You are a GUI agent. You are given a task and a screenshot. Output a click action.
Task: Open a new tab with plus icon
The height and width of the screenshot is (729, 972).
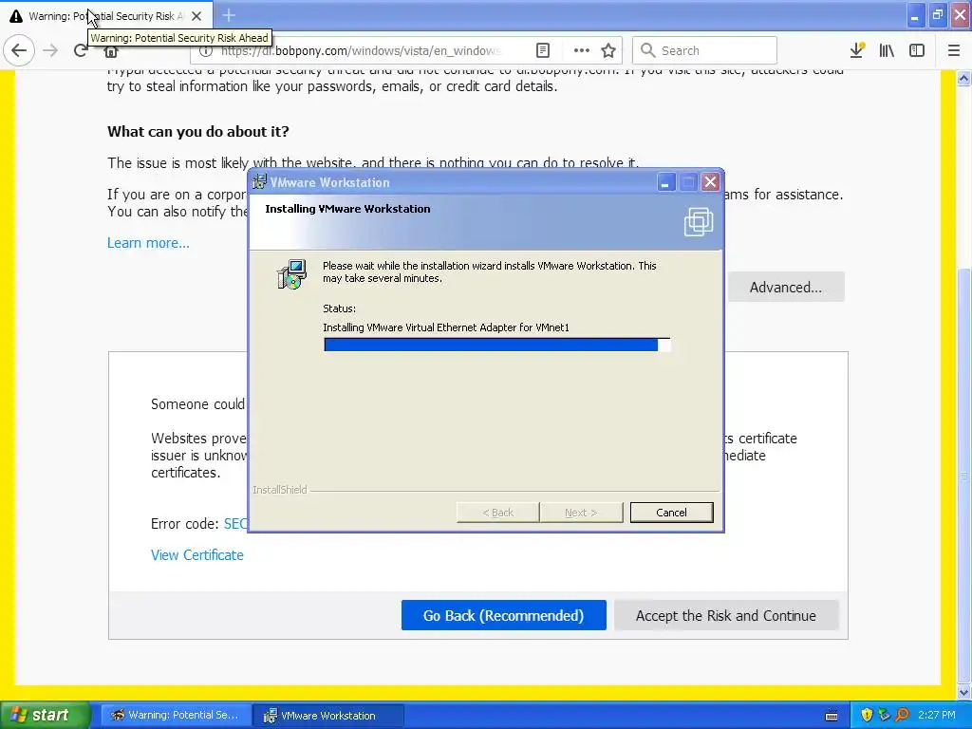coord(229,15)
